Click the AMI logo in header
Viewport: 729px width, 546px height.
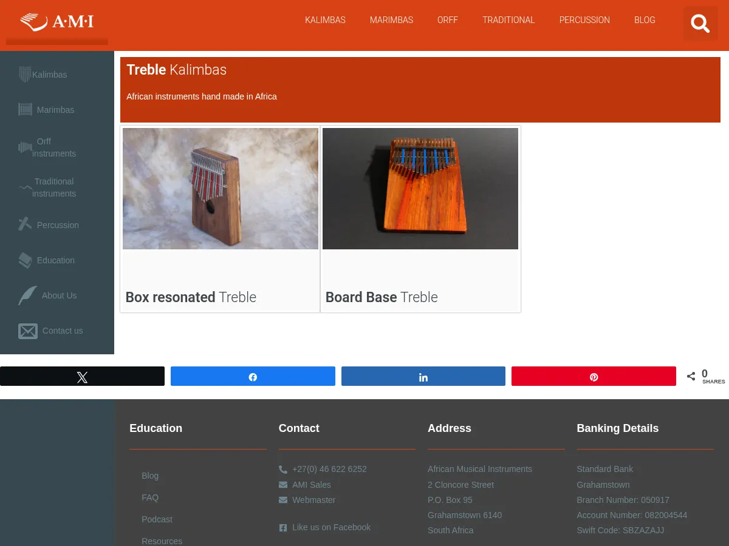coord(57,22)
